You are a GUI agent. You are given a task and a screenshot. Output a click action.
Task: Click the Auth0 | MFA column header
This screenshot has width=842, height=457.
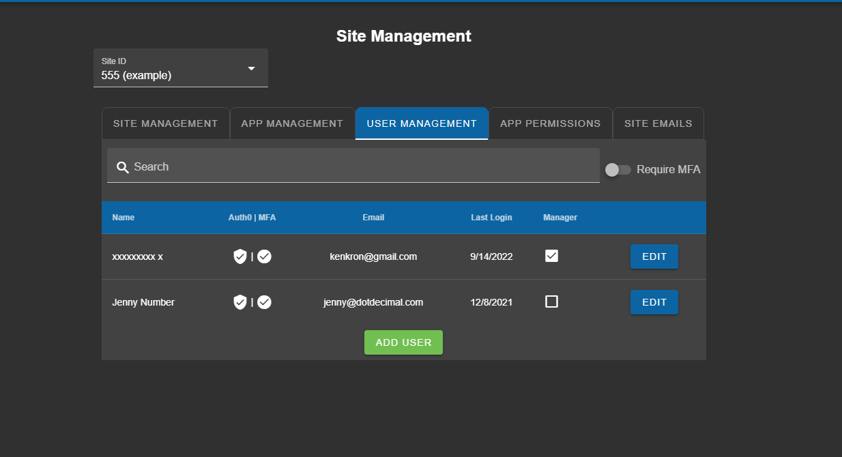click(x=252, y=218)
